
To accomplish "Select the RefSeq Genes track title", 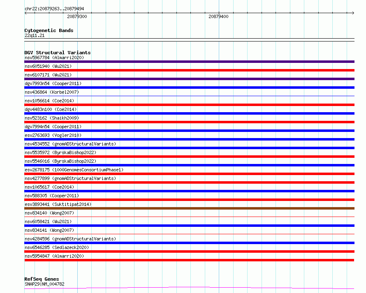I will click(x=42, y=279).
